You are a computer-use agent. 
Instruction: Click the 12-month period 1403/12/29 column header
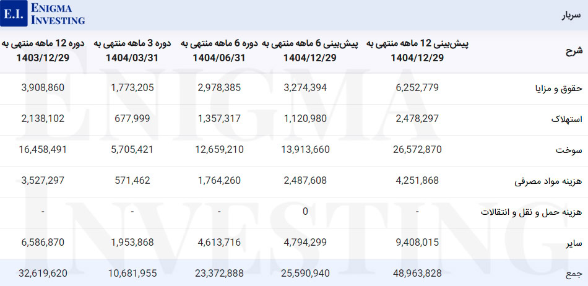click(x=43, y=51)
